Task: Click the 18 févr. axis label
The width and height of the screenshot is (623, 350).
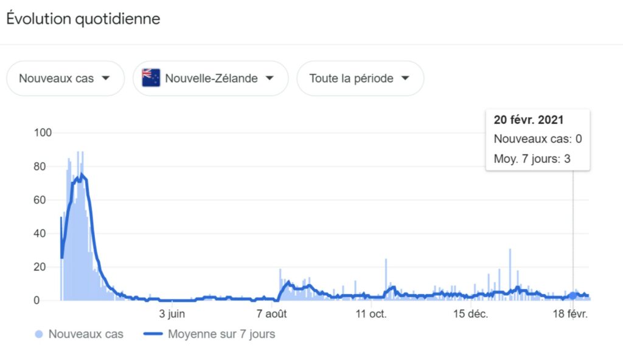Action: 570,314
